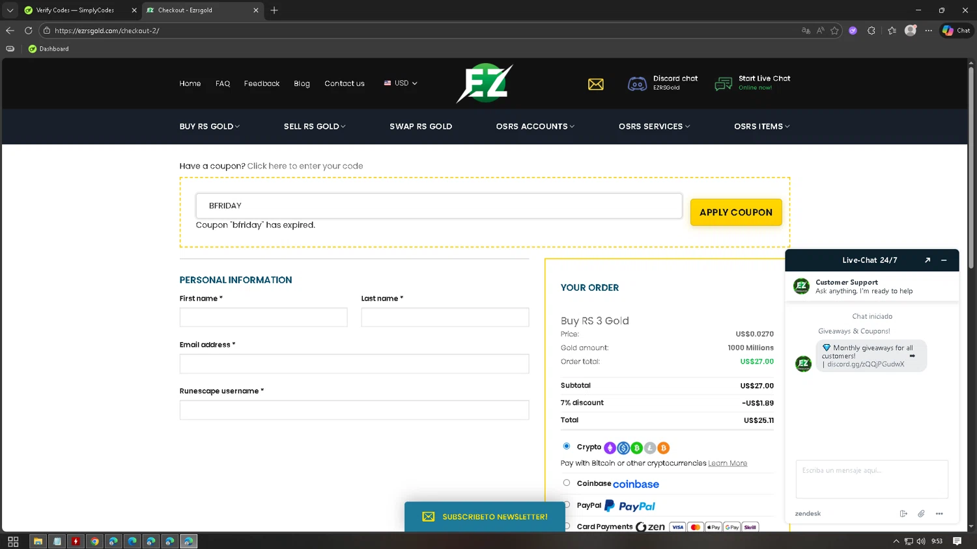Select the Coinbase payment option
The height and width of the screenshot is (549, 977).
pyautogui.click(x=567, y=483)
